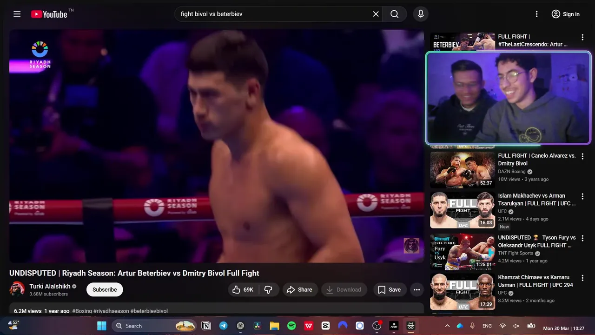
Task: Open the Wi-Fi network tray icon
Action: [502, 326]
